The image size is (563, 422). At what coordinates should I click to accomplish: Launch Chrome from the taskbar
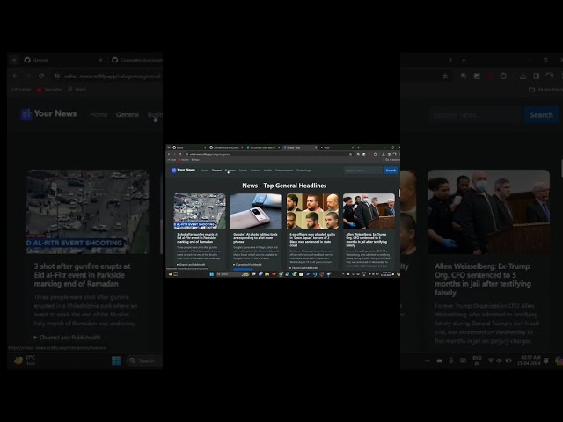(x=281, y=273)
